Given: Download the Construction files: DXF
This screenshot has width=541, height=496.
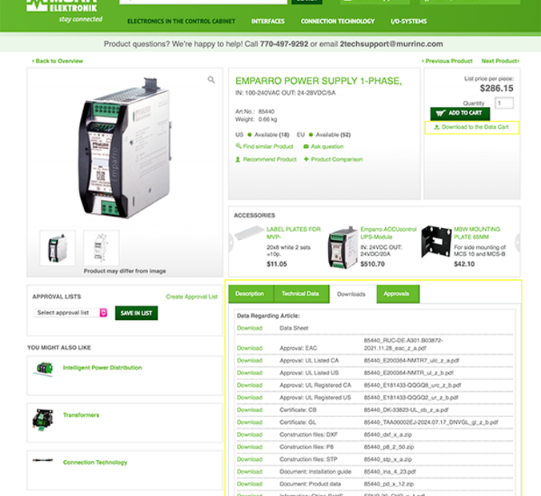Looking at the screenshot, I should pyautogui.click(x=250, y=434).
